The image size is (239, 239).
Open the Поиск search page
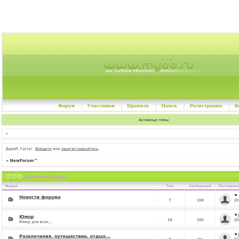click(169, 106)
